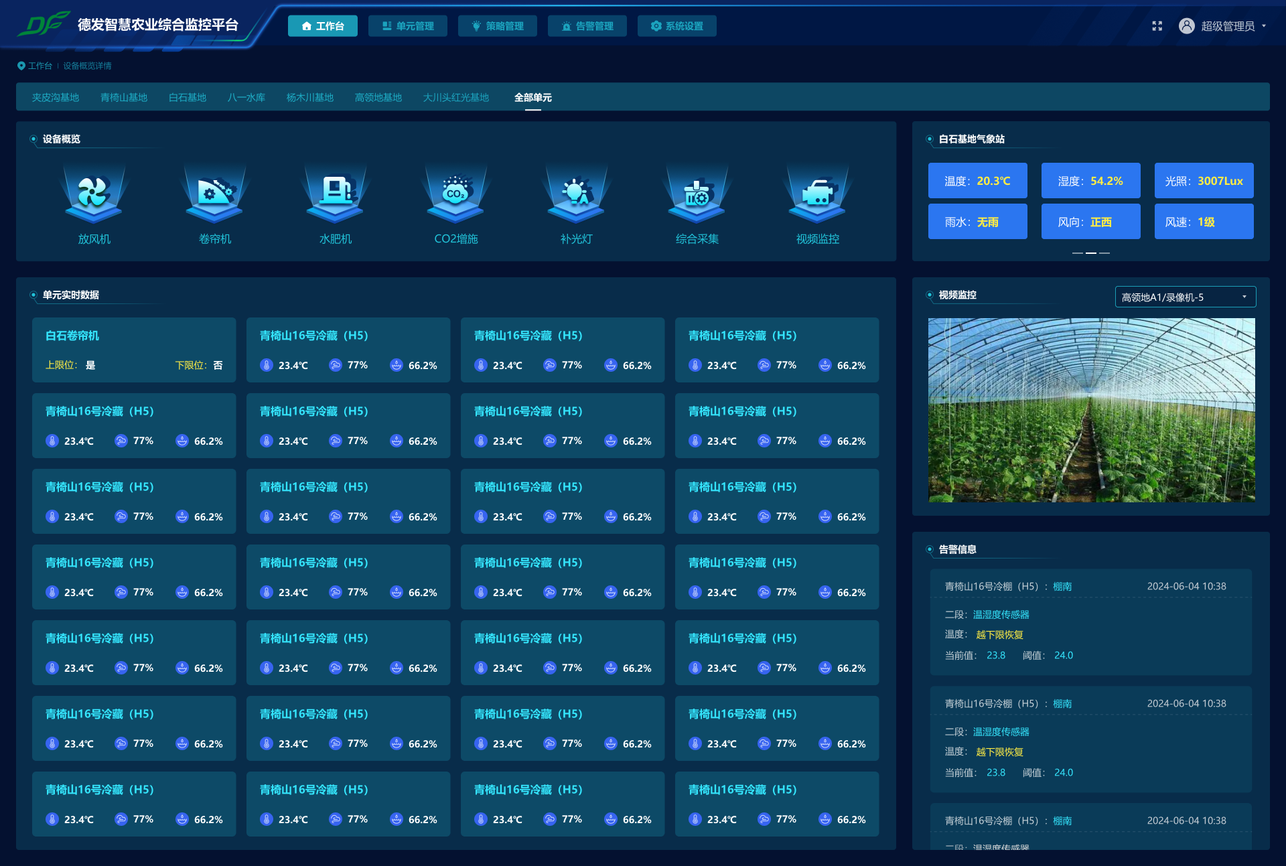1286x866 pixels.
Task: Open the 超级管理员 user menu arrow
Action: click(1264, 26)
